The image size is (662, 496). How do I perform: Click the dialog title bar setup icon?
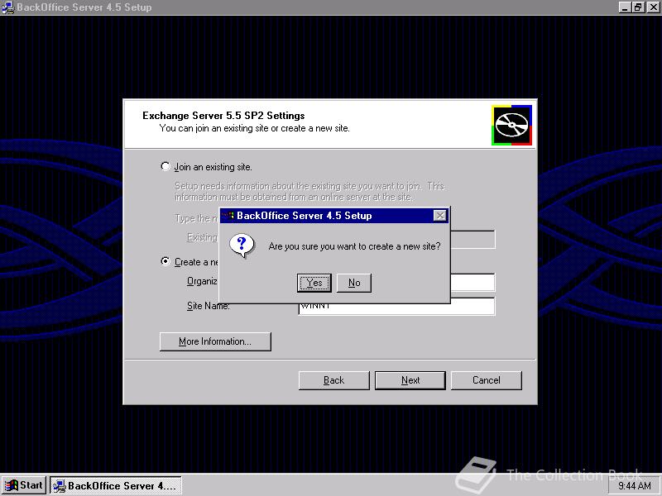coord(228,216)
